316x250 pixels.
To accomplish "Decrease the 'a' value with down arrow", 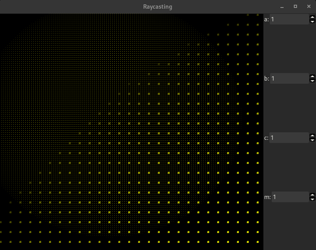I will (312, 21).
